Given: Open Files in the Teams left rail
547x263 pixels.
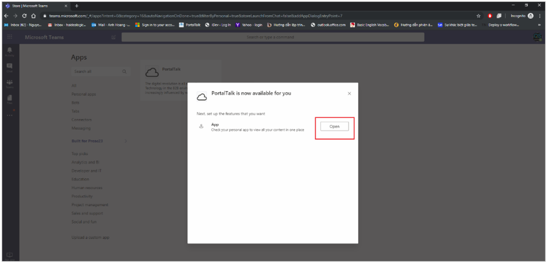Looking at the screenshot, I should pos(10,99).
